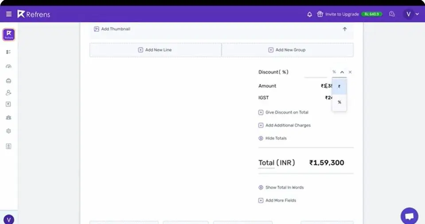Click the Discount value input field
425x224 pixels.
click(316, 72)
